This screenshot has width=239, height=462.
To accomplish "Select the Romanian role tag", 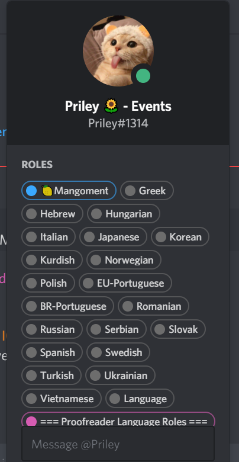I will (x=153, y=306).
